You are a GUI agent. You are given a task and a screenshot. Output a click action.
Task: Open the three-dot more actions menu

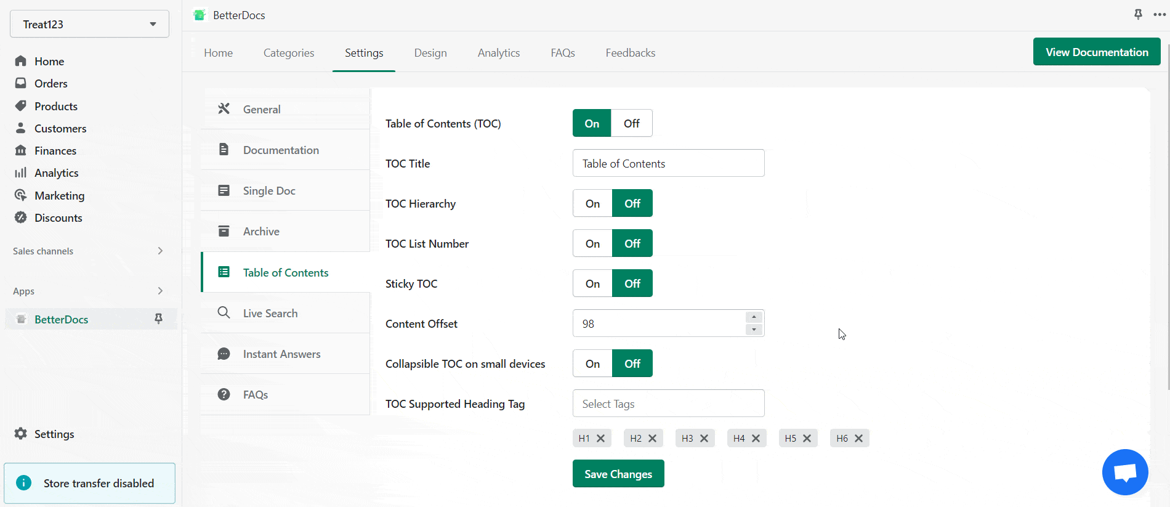(1160, 15)
